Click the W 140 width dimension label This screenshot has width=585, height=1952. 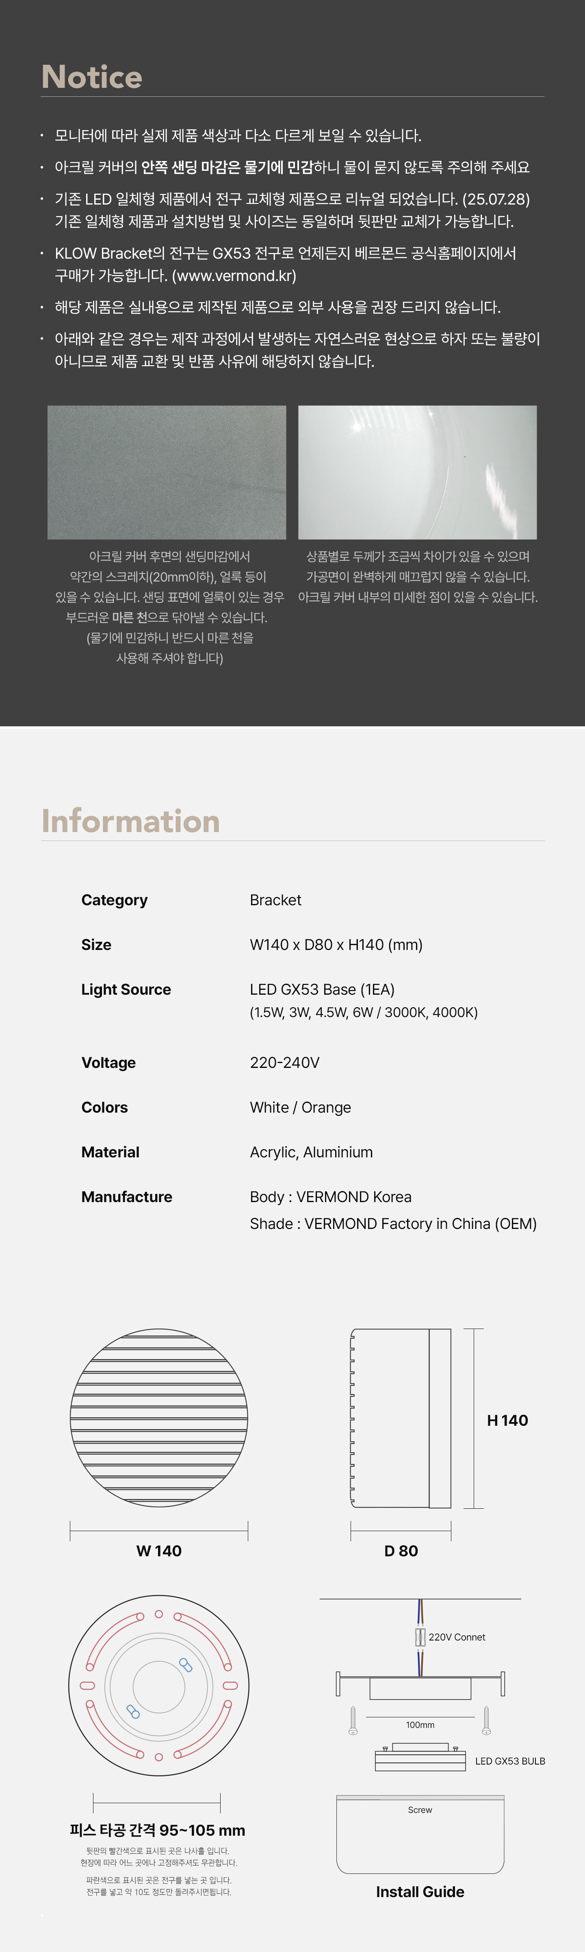(x=159, y=1550)
